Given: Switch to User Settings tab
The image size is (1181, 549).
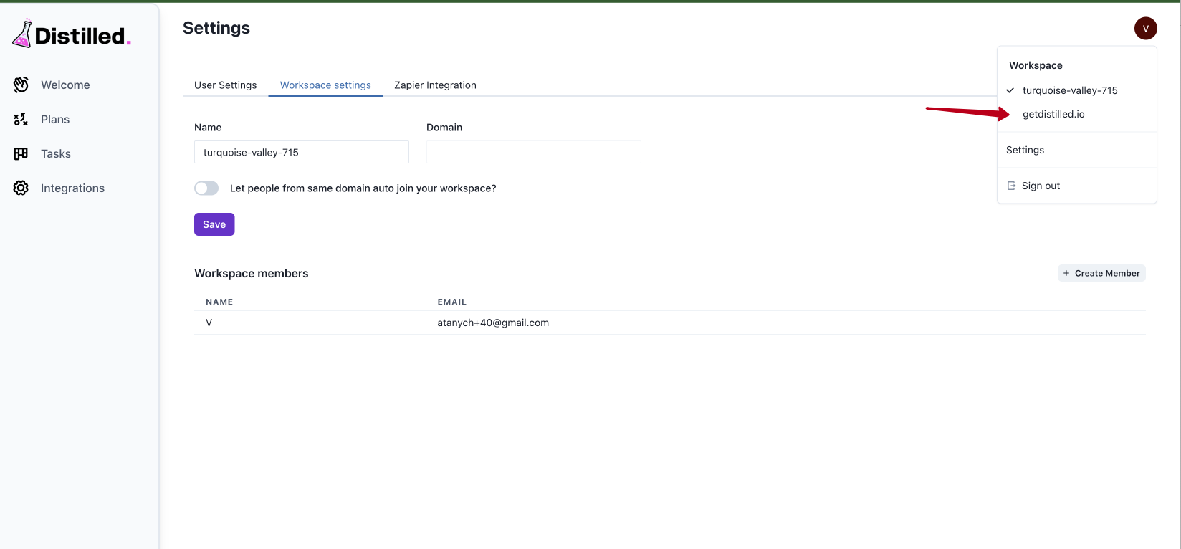Looking at the screenshot, I should (225, 85).
